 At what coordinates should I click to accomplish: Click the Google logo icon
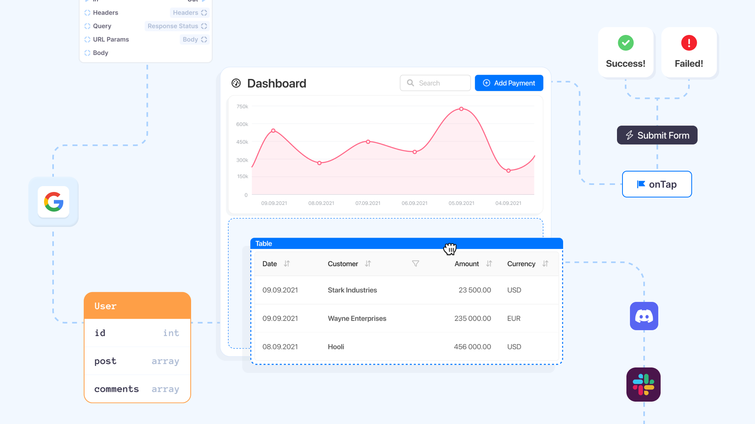[53, 202]
